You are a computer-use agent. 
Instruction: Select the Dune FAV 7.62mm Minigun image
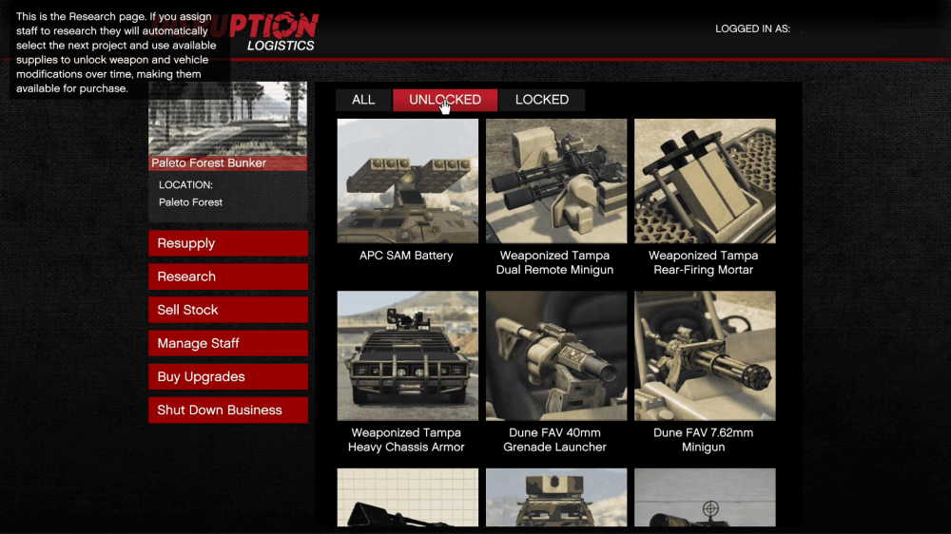tap(705, 355)
